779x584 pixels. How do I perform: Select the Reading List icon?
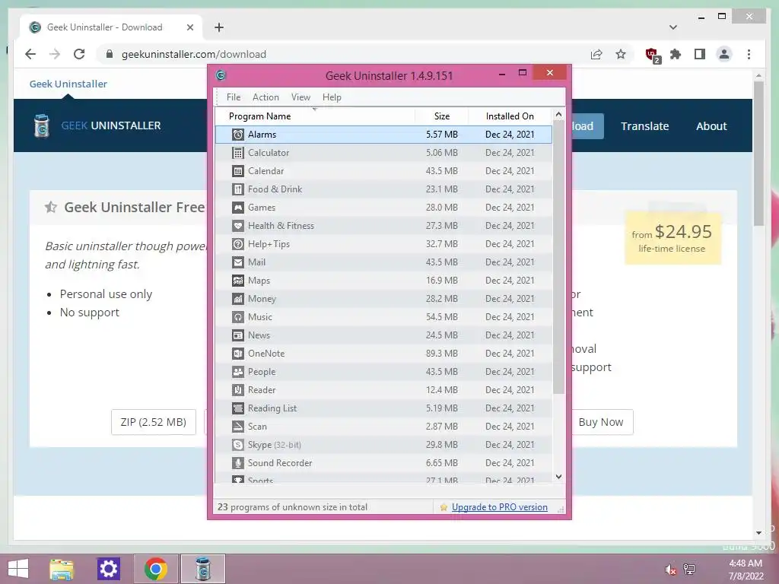238,408
